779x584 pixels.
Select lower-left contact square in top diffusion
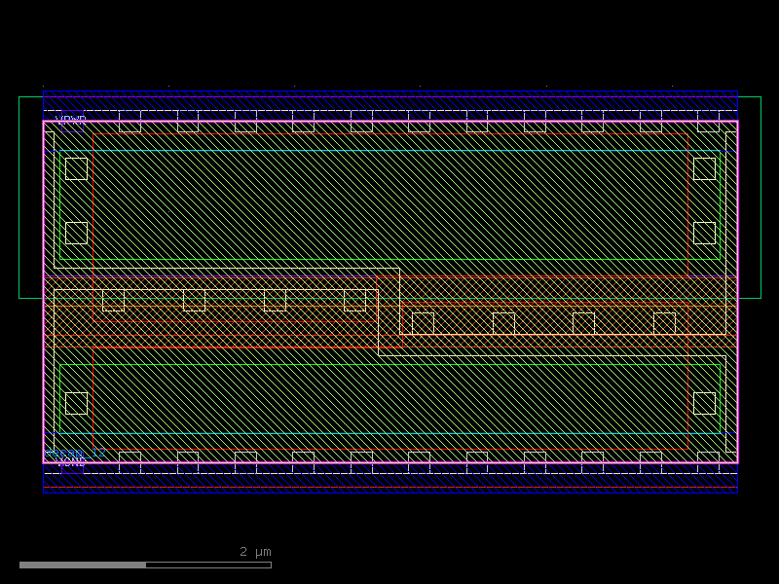tap(76, 233)
